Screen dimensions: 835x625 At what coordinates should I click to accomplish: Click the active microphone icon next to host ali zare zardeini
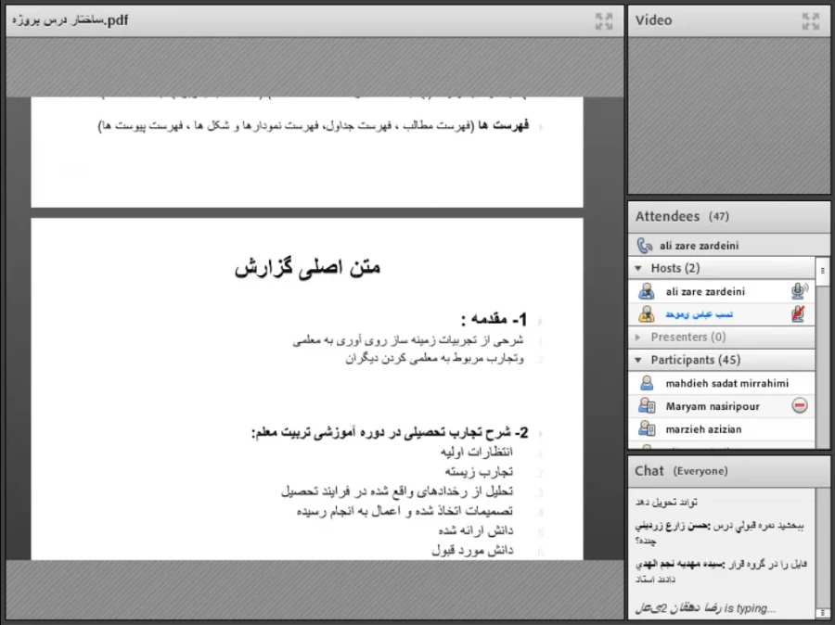pos(800,290)
